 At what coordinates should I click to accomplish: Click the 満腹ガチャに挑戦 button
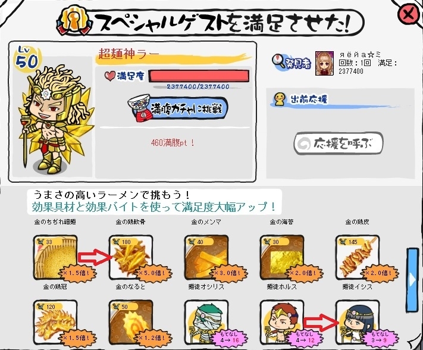pyautogui.click(x=178, y=108)
